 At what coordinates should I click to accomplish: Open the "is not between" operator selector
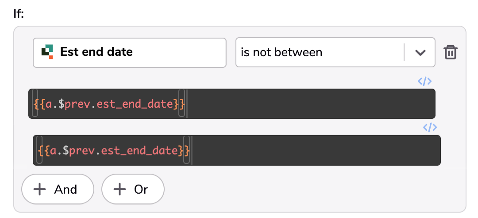pyautogui.click(x=335, y=52)
